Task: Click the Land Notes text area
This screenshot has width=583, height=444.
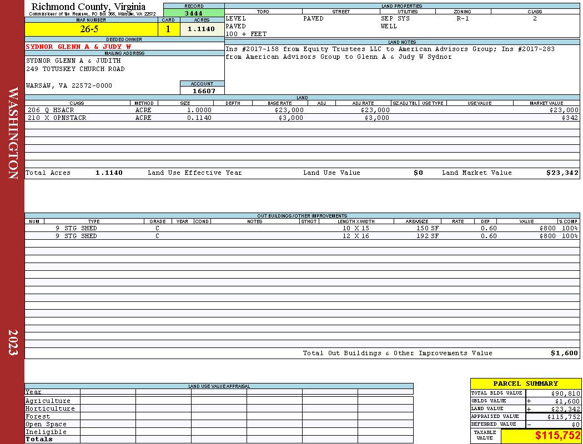Action: 402,69
